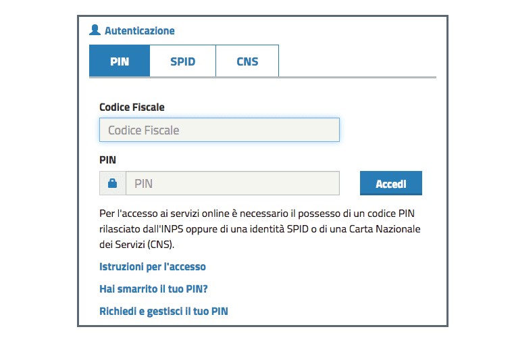Click inside the PIN entry field

tap(232, 183)
